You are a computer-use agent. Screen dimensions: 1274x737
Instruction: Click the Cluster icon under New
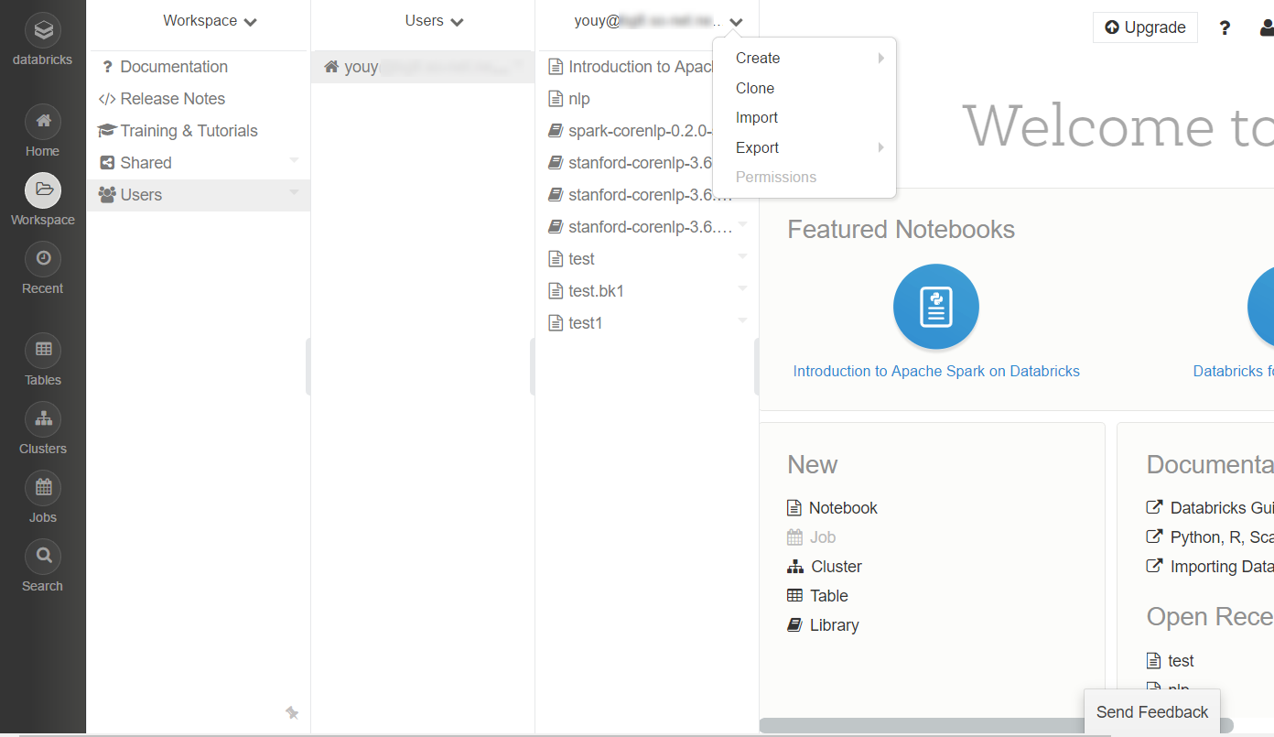795,567
